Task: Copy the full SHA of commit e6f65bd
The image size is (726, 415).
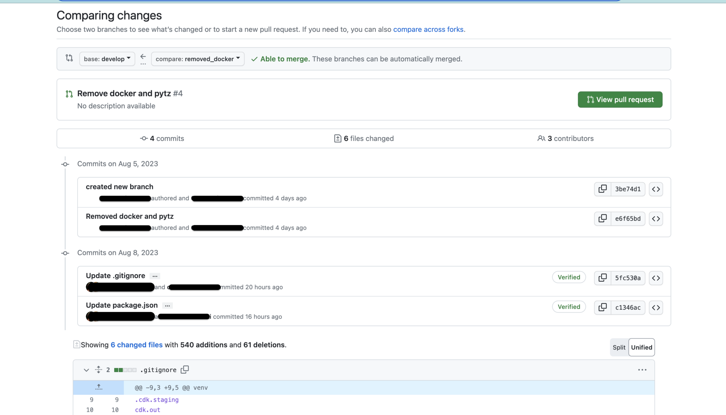Action: 603,218
